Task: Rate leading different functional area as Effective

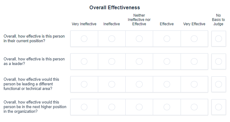Action: (167, 84)
